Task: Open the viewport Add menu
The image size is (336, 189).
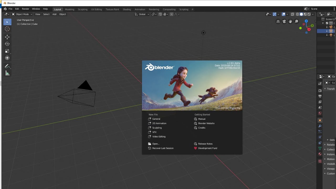Action: coord(54,14)
